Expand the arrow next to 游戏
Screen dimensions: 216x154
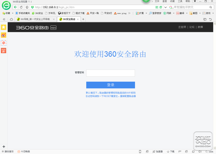pyautogui.click(x=213, y=13)
